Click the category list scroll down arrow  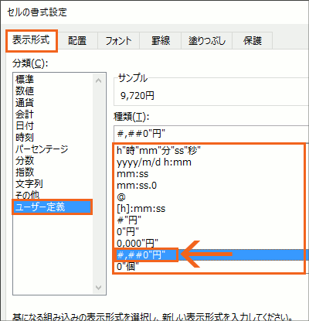(98, 287)
